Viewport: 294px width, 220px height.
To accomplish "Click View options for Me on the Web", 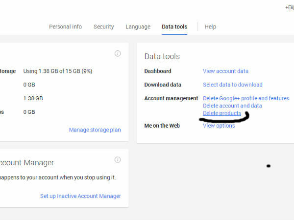I will tap(219, 126).
